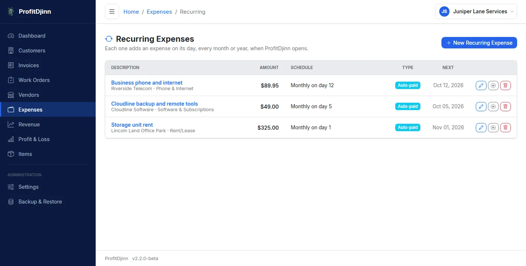Open Invoices from the sidebar

click(x=48, y=65)
